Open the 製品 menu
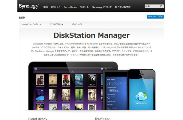183x120 pixels. tap(46, 7)
